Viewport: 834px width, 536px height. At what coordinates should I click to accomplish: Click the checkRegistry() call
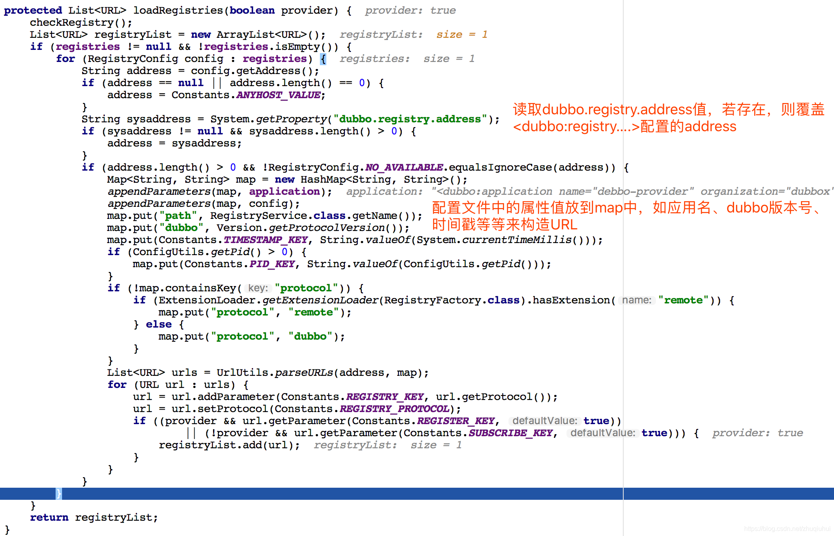click(x=81, y=23)
